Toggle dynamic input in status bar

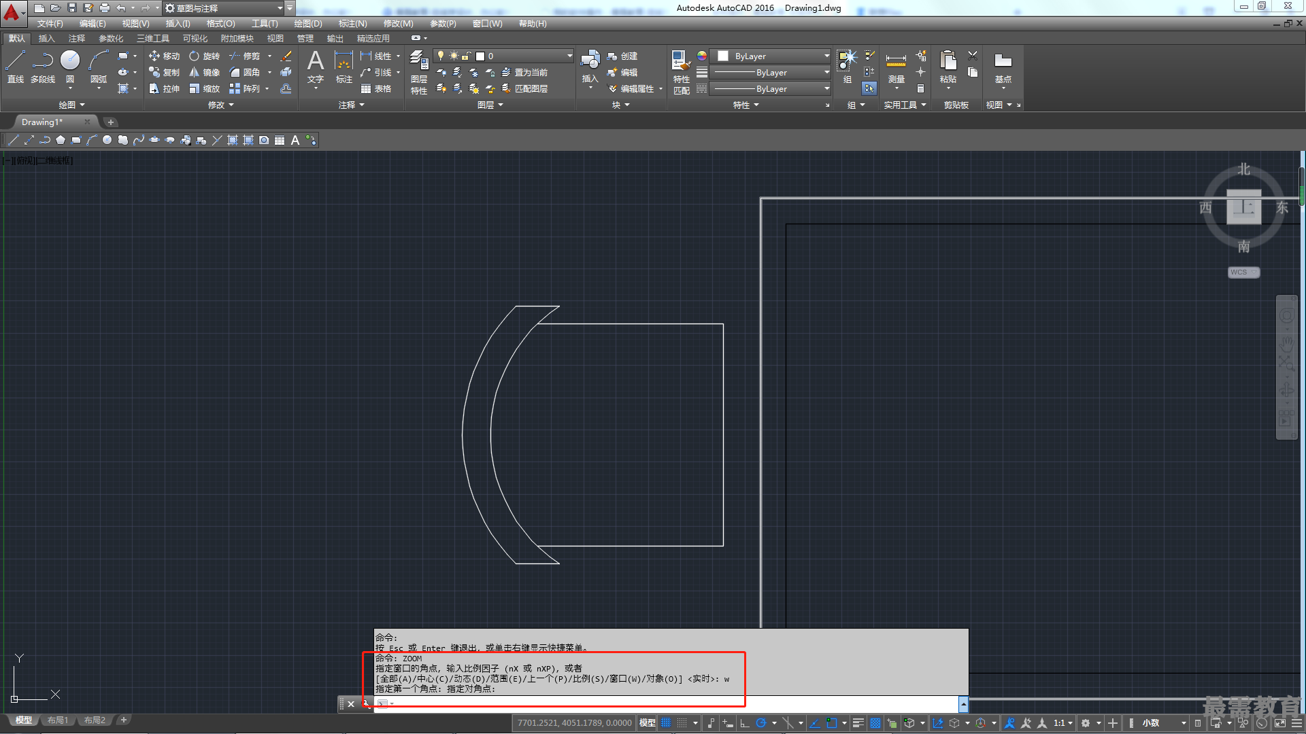click(728, 723)
